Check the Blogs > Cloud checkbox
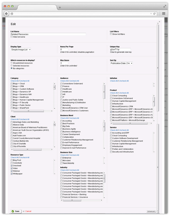Viewport: 170px width, 216px height. [12, 84]
